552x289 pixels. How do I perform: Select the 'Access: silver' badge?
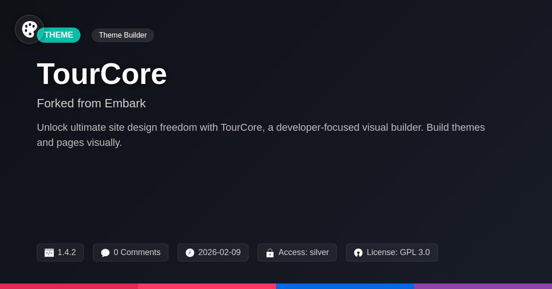pos(297,252)
